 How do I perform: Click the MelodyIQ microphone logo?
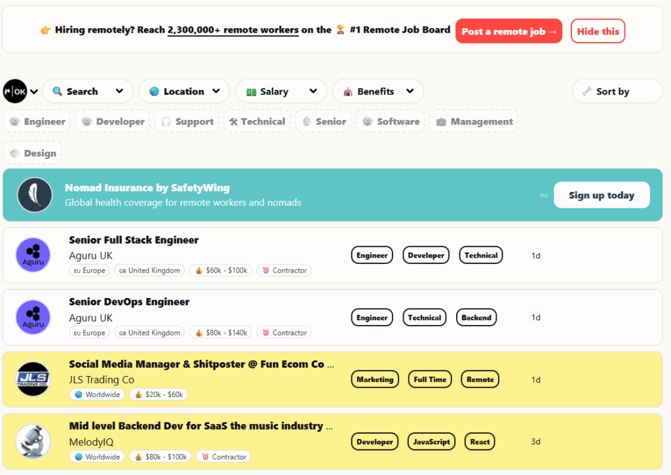pyautogui.click(x=33, y=442)
